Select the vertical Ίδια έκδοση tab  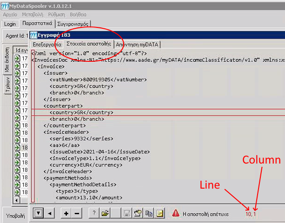coord(7,59)
